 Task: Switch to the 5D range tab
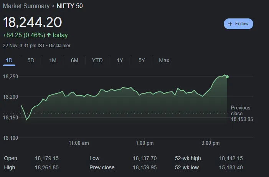31,60
